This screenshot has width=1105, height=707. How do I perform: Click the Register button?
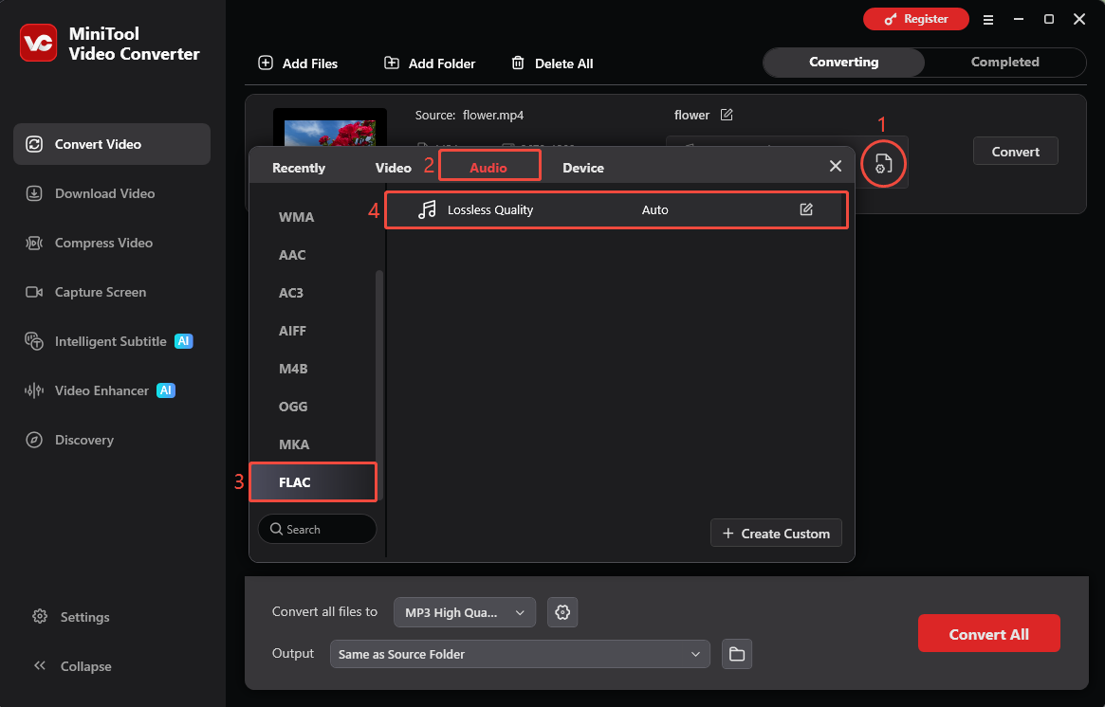tap(916, 19)
